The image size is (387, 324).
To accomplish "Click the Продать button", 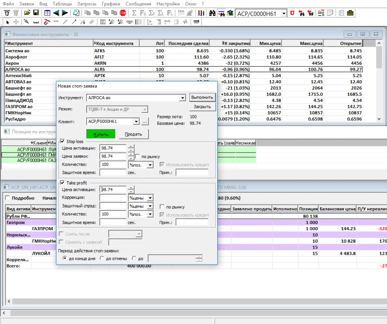I will (133, 134).
